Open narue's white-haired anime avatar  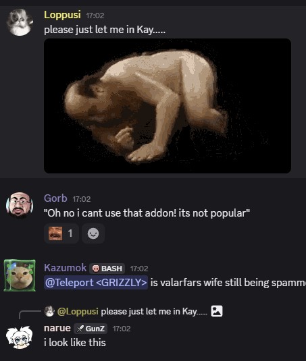pyautogui.click(x=20, y=337)
